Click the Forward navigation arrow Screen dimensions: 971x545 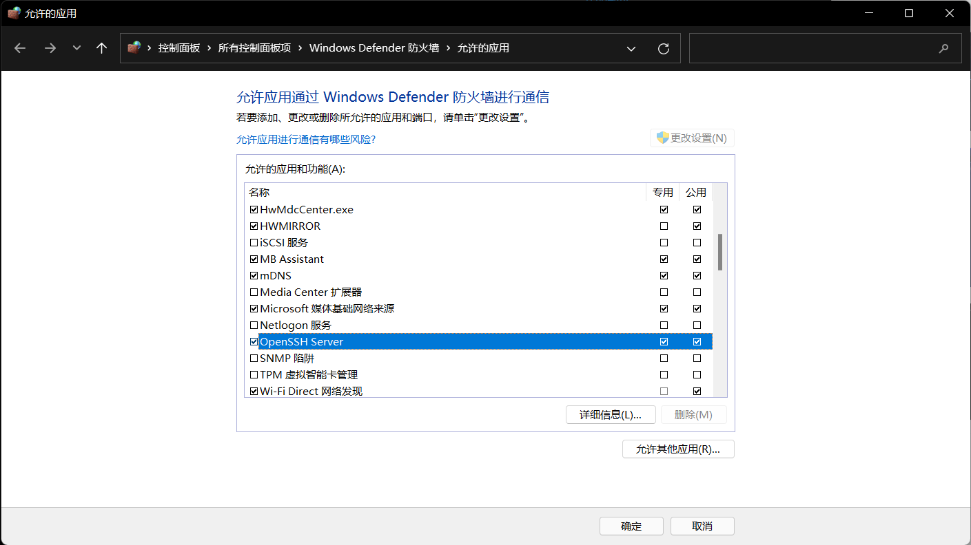(x=50, y=48)
